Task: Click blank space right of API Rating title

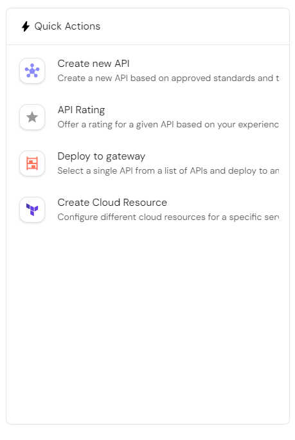Action: click(192, 110)
